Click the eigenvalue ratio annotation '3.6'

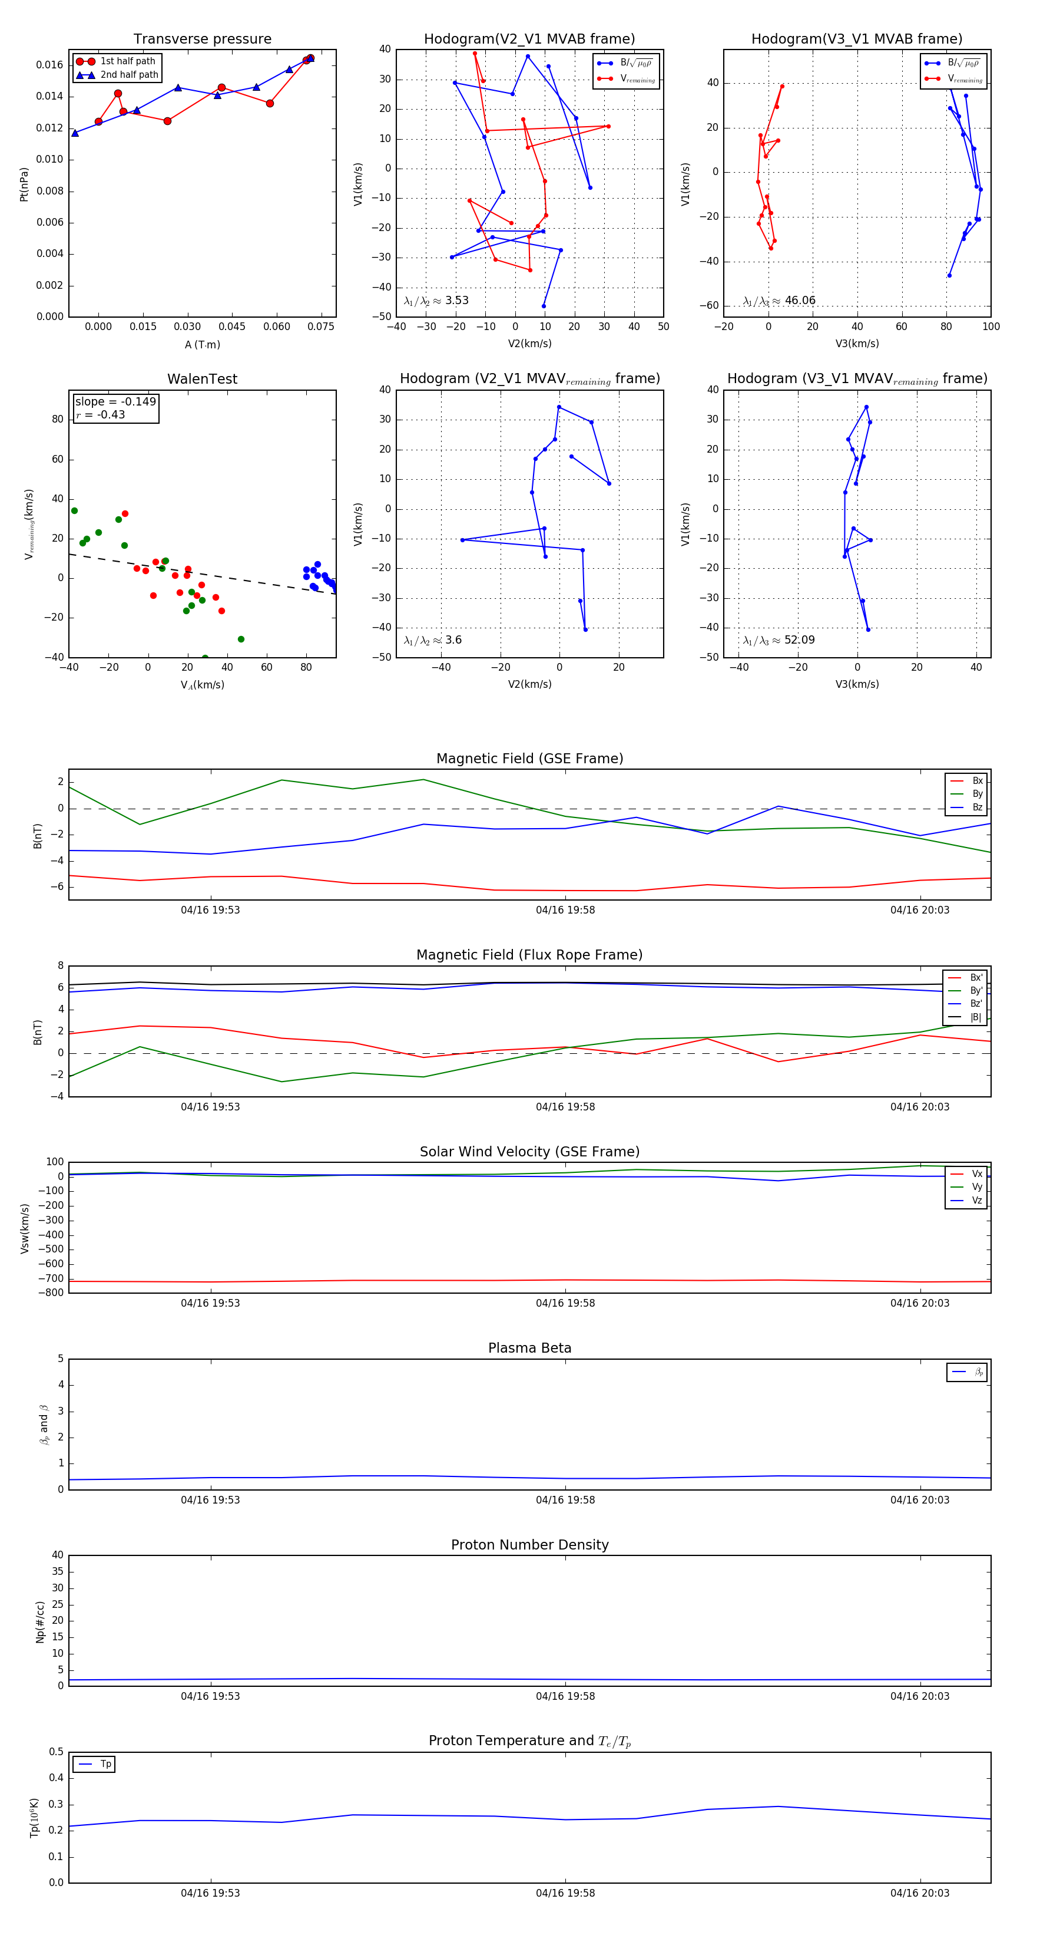click(432, 640)
